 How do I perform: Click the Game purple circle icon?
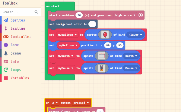pos(6,45)
